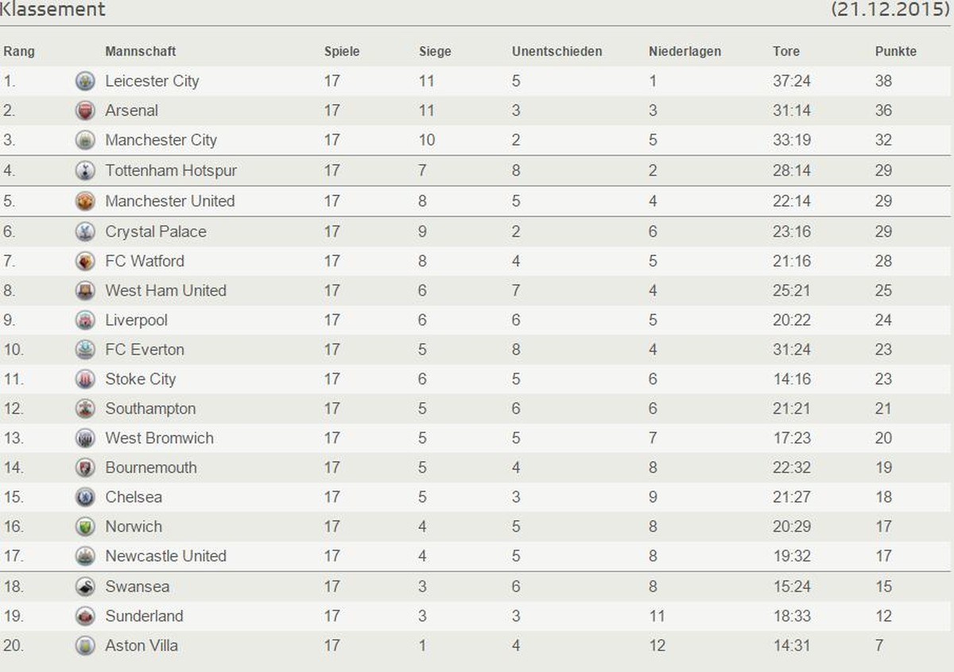The height and width of the screenshot is (672, 954).
Task: Click the Tore column header
Action: (786, 51)
